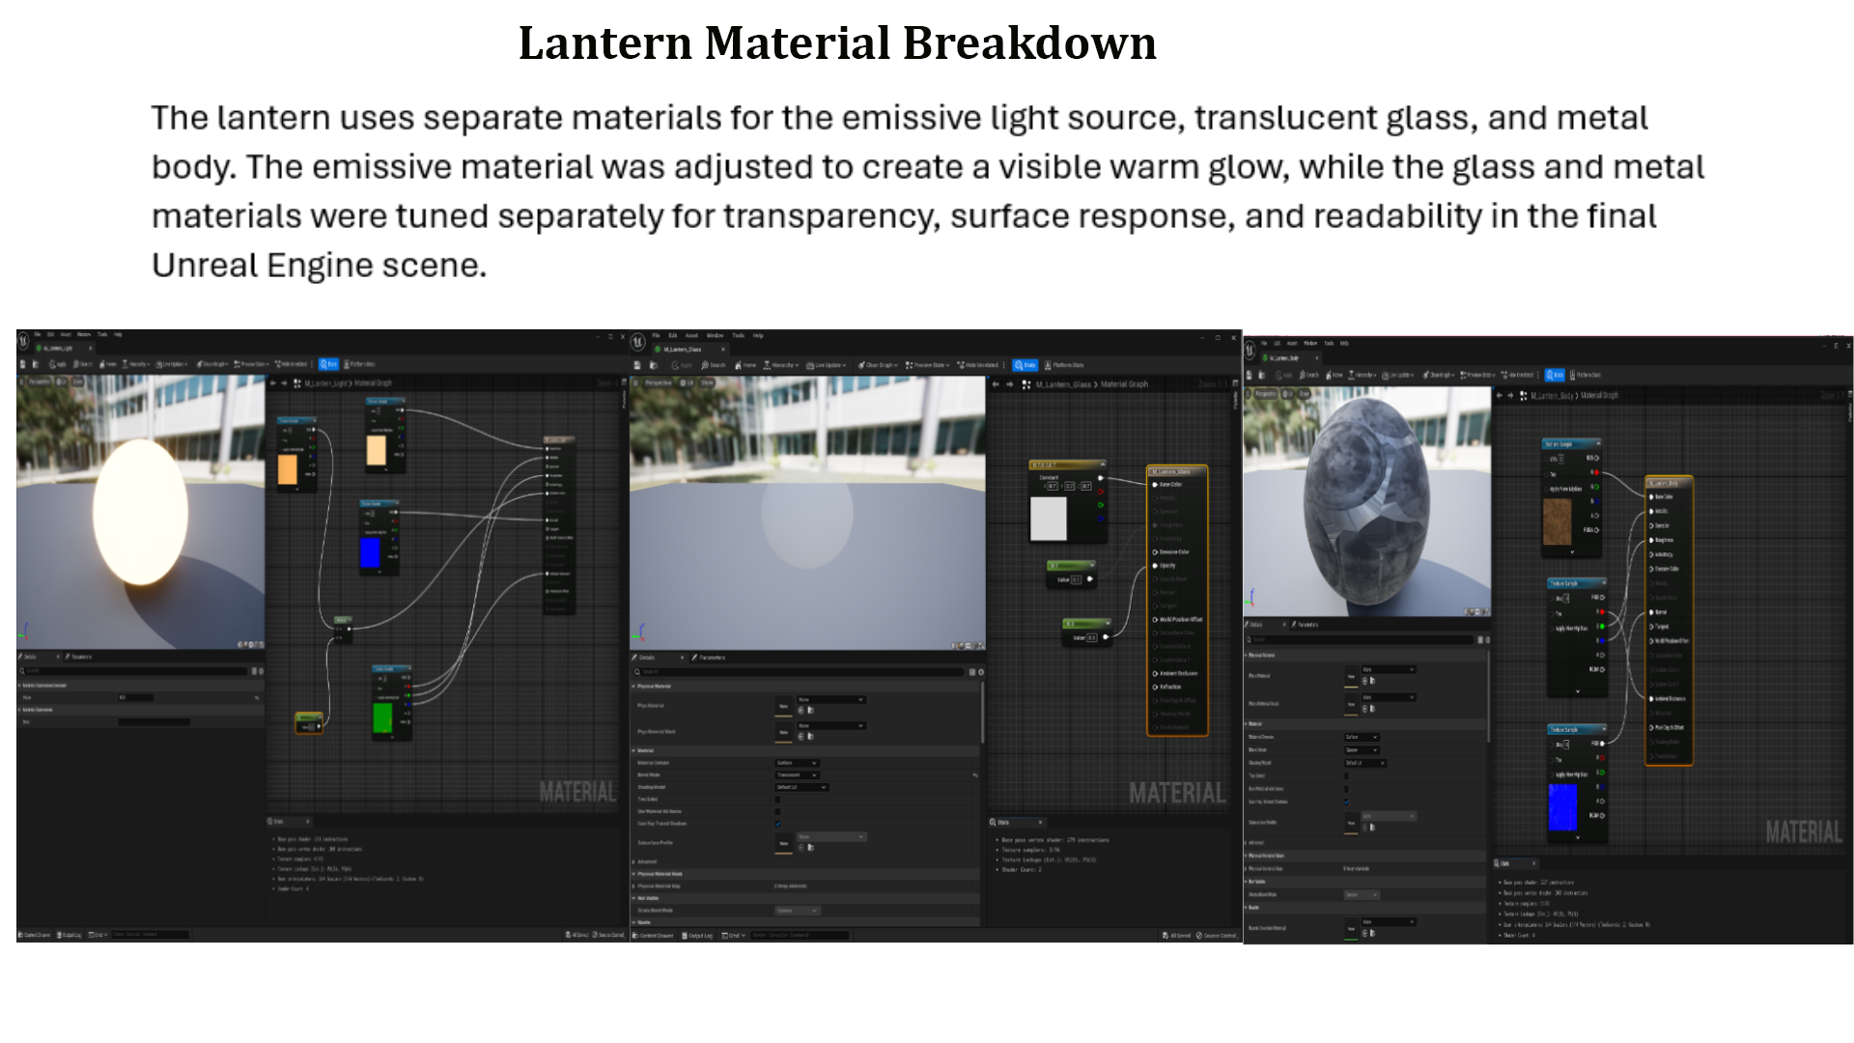Click the blue texture preview in M_Lantern_Light graph
The width and height of the screenshot is (1854, 1043).
[371, 552]
